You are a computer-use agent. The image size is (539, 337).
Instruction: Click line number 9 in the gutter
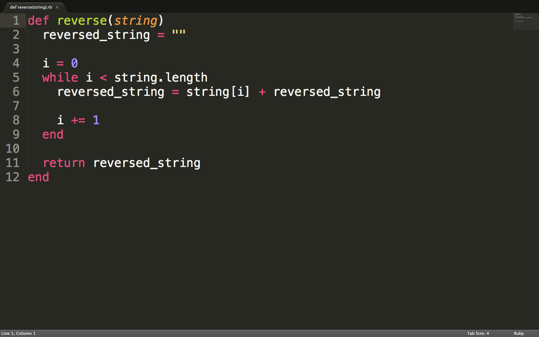16,134
